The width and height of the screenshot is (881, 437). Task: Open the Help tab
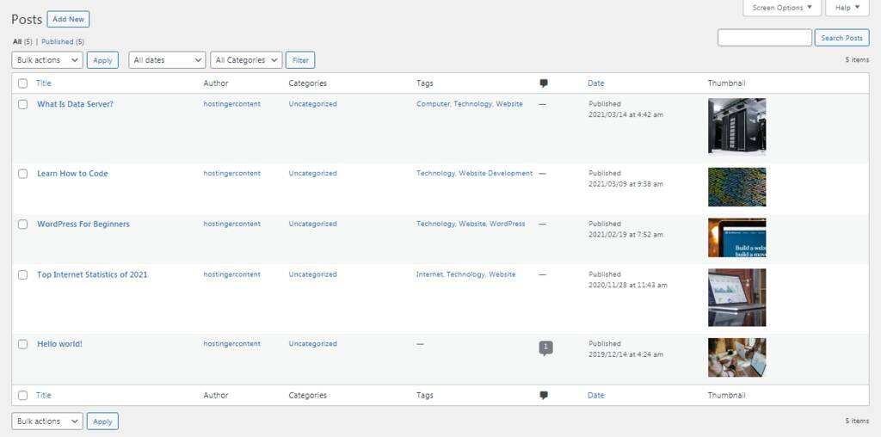click(x=847, y=8)
